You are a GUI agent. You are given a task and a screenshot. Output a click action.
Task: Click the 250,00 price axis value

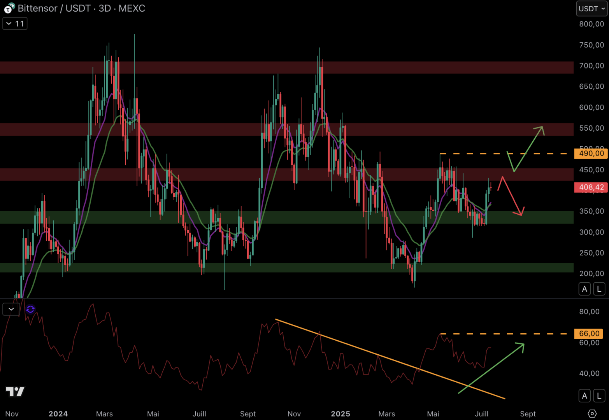coord(591,253)
